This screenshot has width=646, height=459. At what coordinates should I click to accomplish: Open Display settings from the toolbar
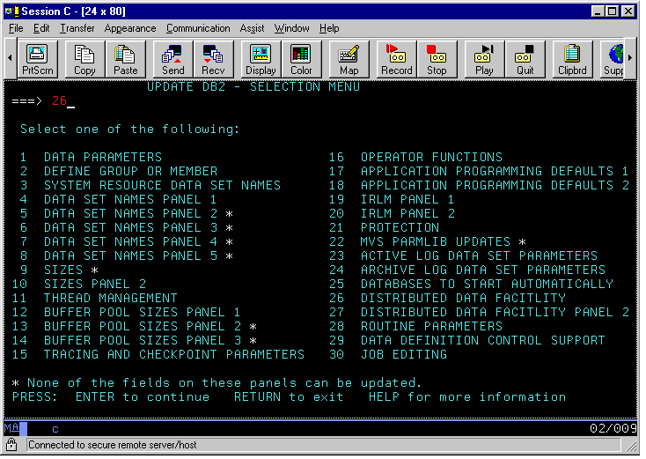pyautogui.click(x=261, y=59)
